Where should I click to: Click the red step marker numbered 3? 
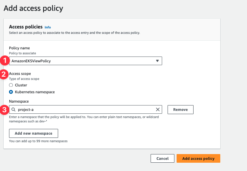pyautogui.click(x=4, y=109)
